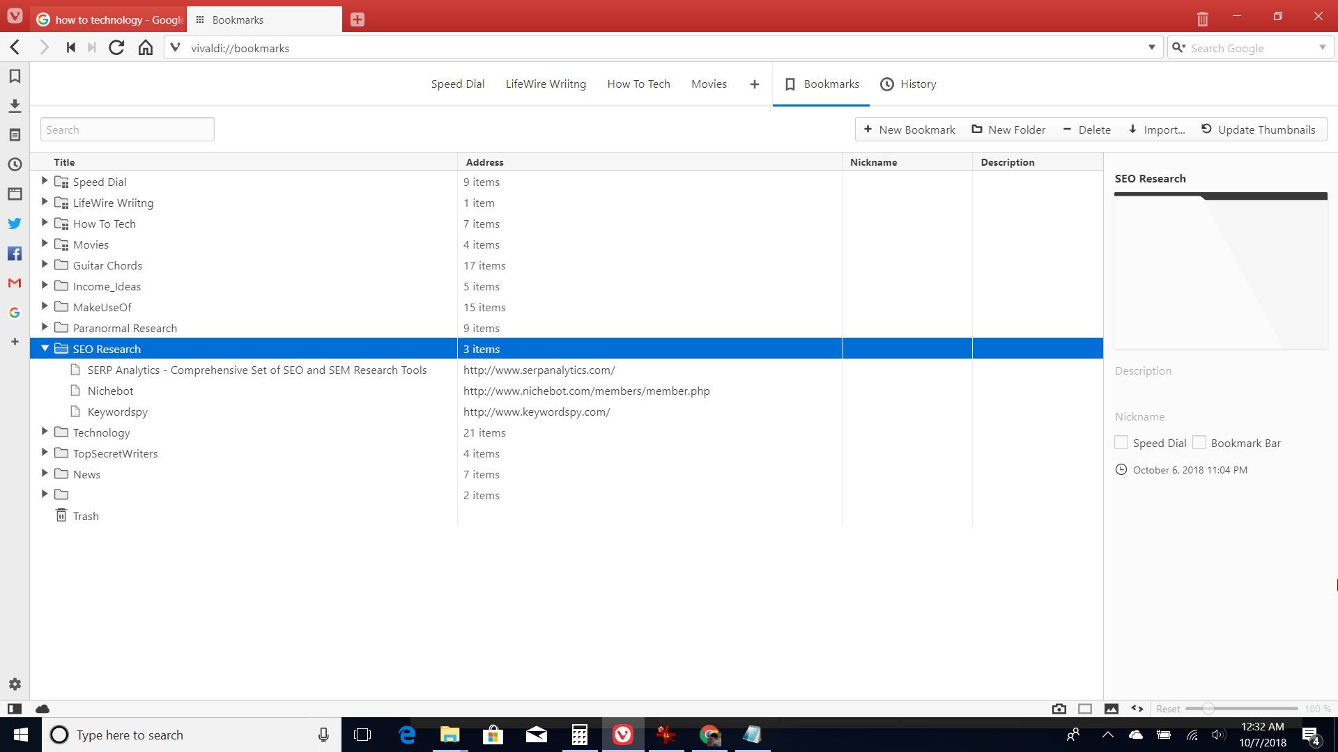Image resolution: width=1338 pixels, height=752 pixels.
Task: Expand the Technology bookmark folder
Action: 44,432
